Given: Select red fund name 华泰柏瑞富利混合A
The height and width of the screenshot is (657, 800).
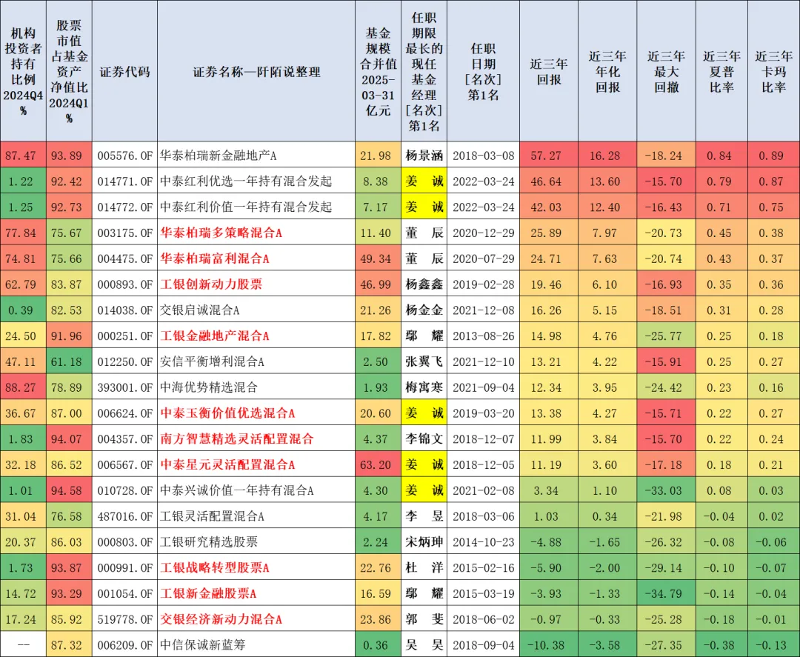Looking at the screenshot, I should [x=215, y=259].
